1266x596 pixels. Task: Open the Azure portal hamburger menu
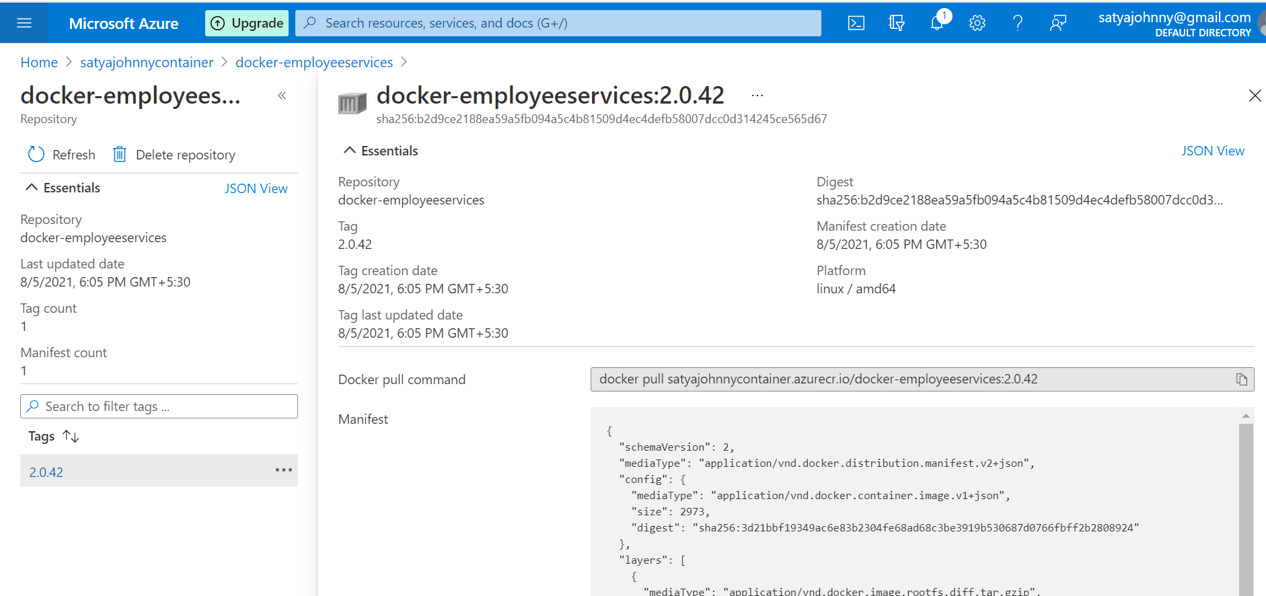pos(24,24)
